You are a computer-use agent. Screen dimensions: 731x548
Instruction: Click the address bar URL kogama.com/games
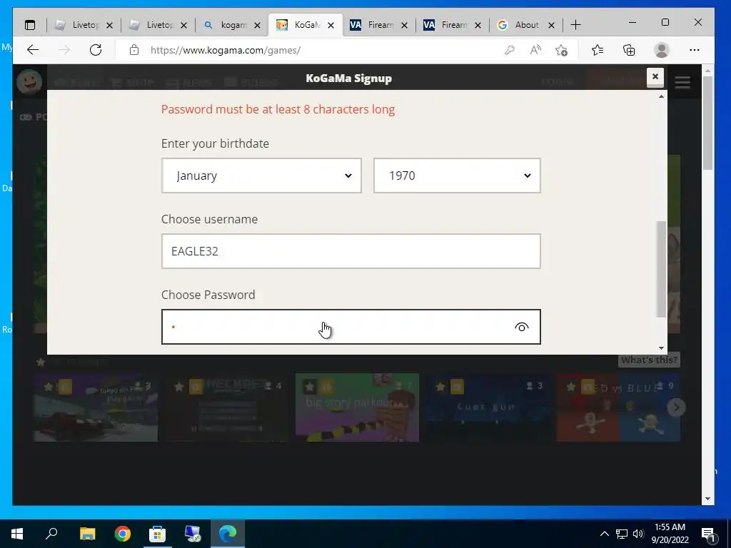225,50
